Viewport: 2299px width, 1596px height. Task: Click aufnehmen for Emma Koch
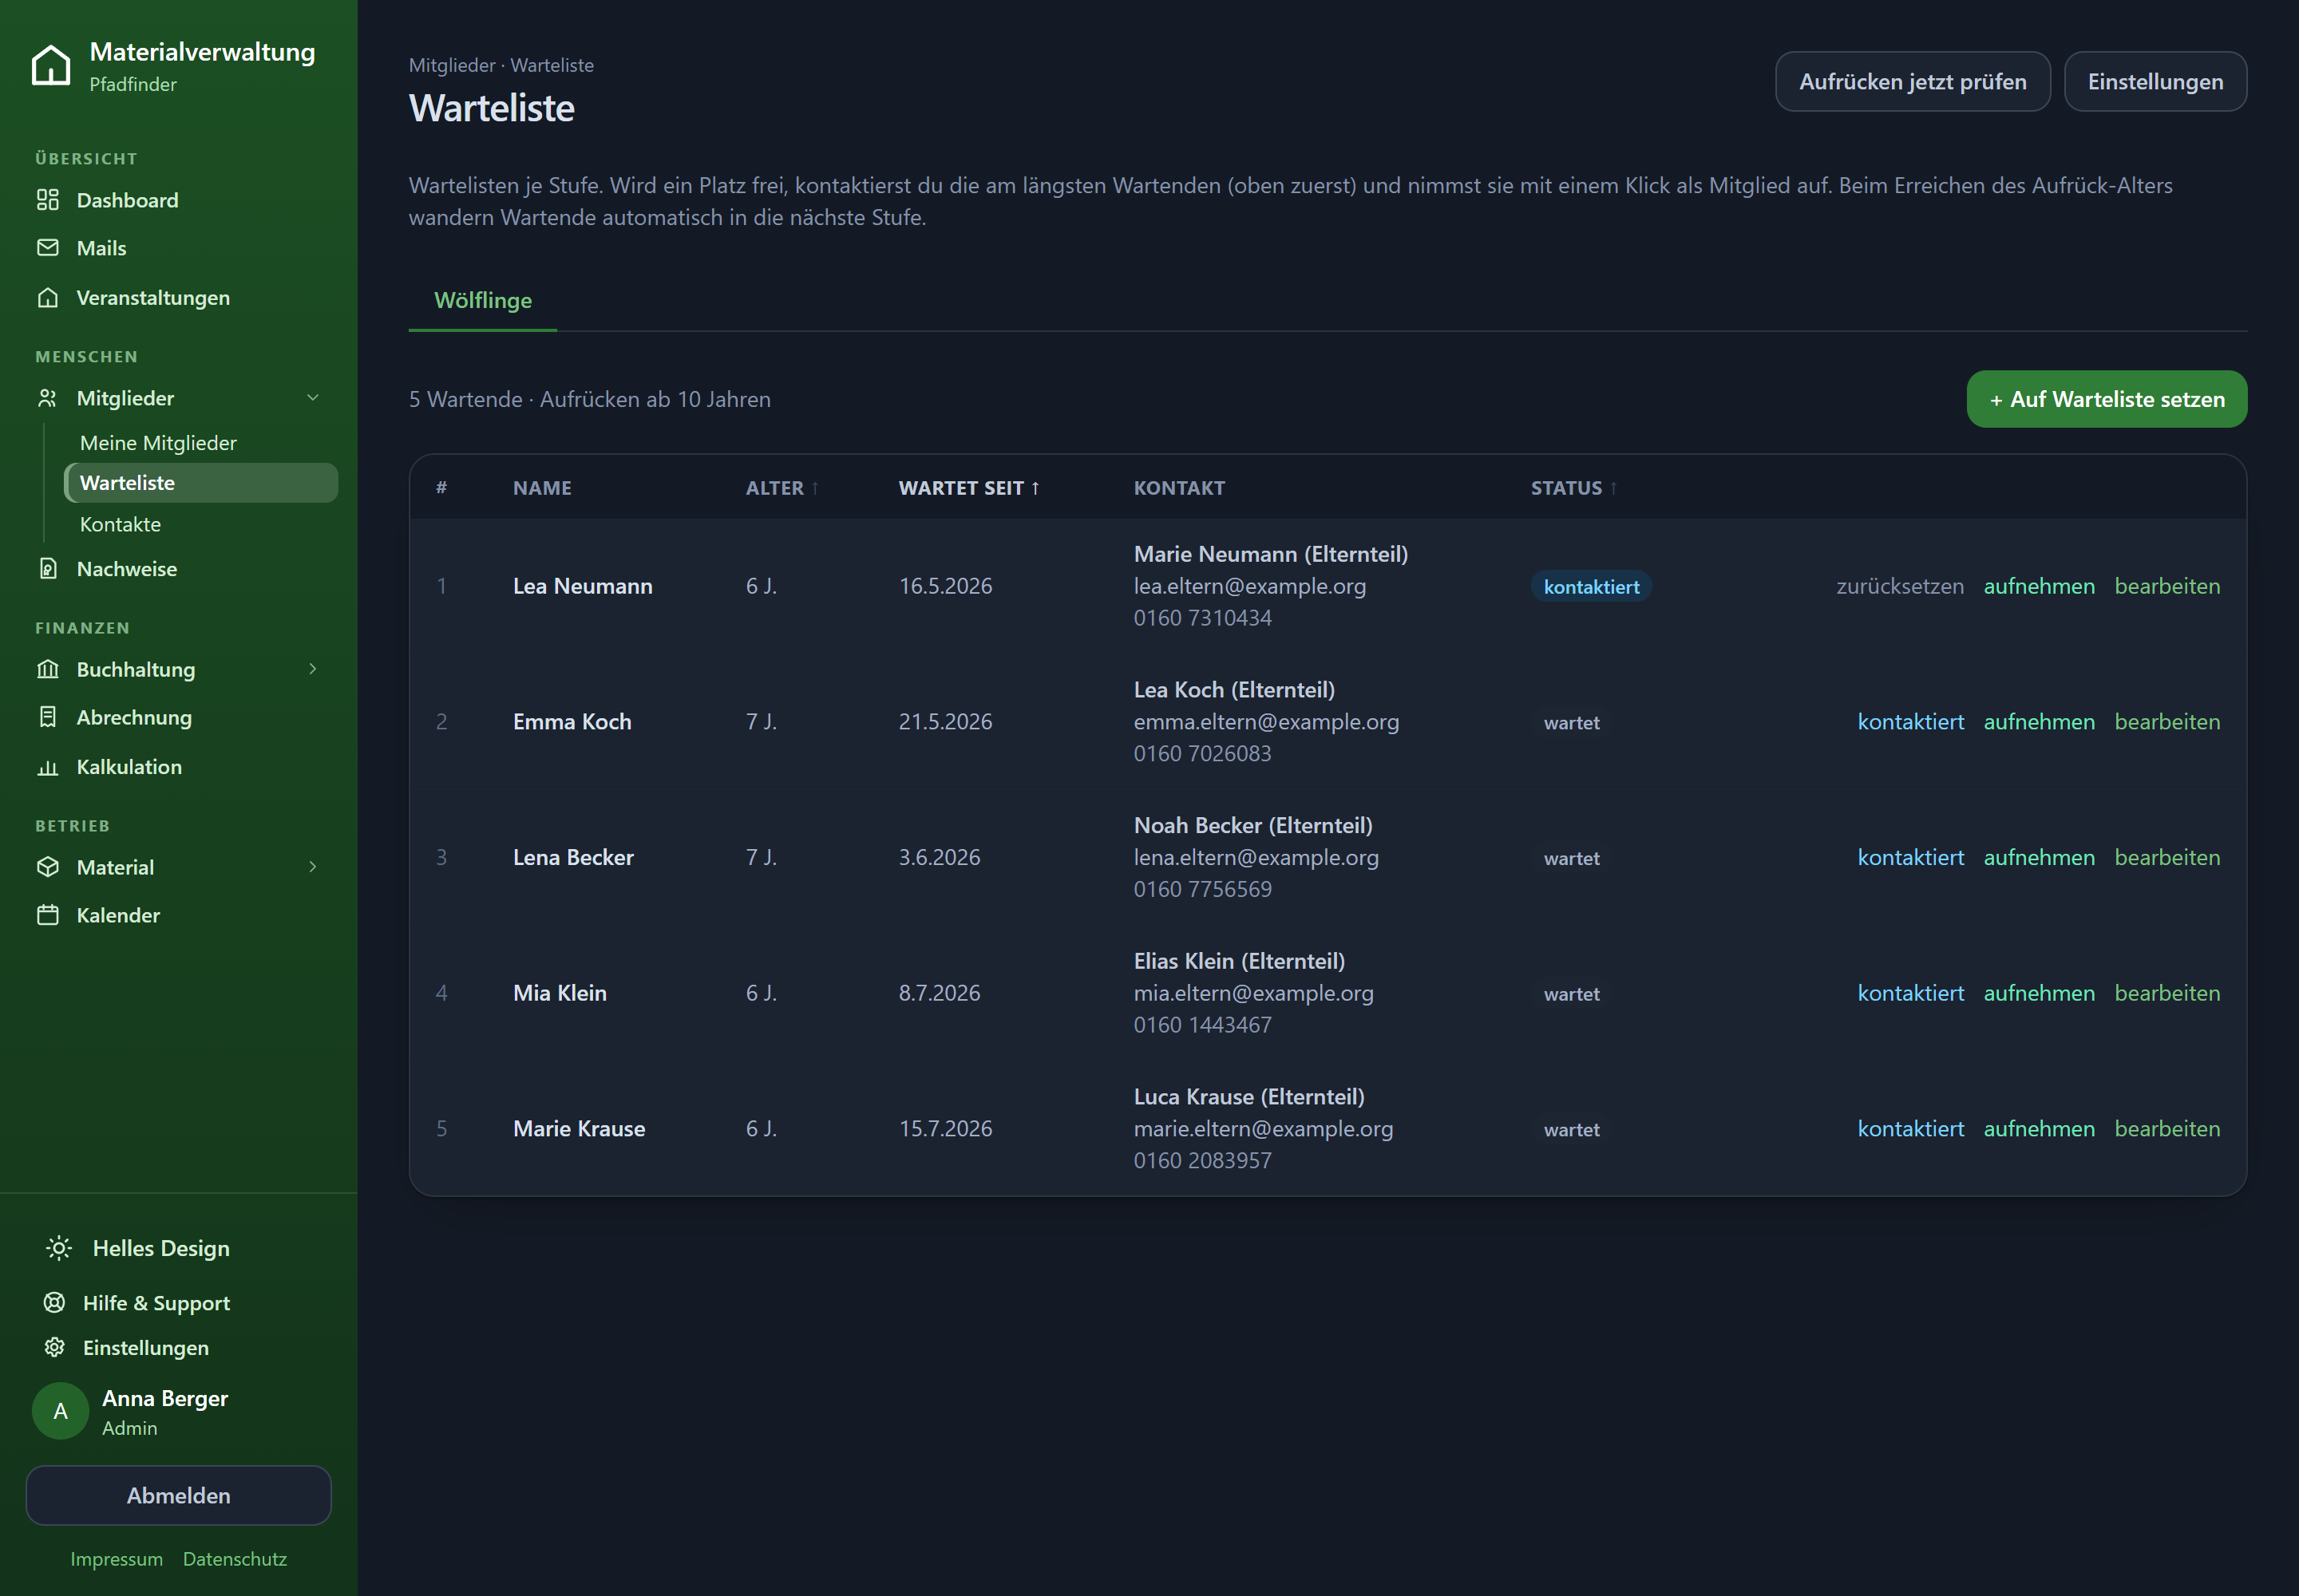pos(2039,722)
